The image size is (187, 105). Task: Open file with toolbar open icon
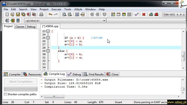12,14
